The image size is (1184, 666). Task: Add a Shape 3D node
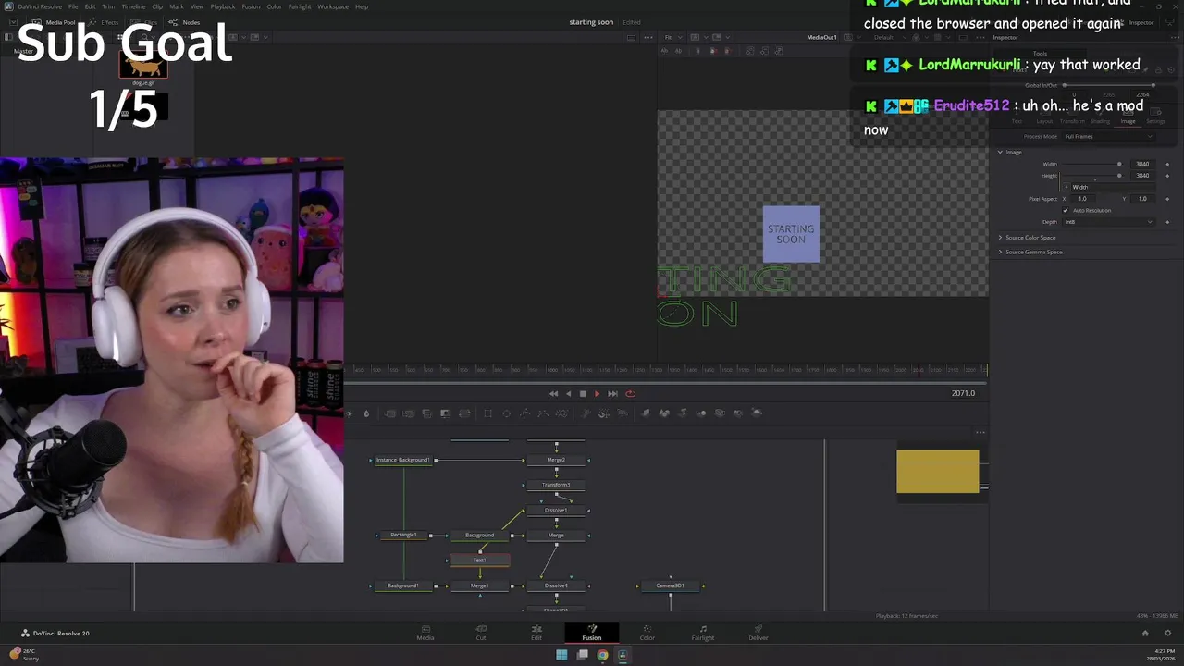pos(664,413)
